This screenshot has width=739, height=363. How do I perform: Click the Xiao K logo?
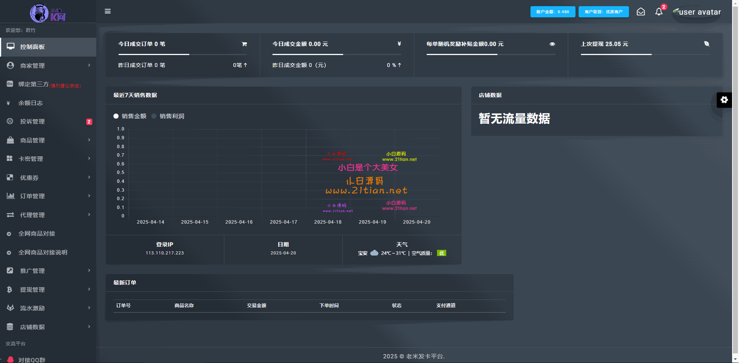click(x=48, y=13)
